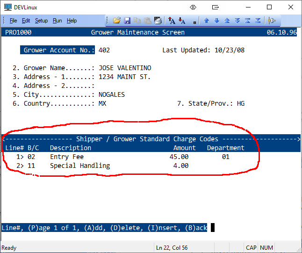Select line 1 Entry Fee row
302x253 pixels.
tap(123, 157)
